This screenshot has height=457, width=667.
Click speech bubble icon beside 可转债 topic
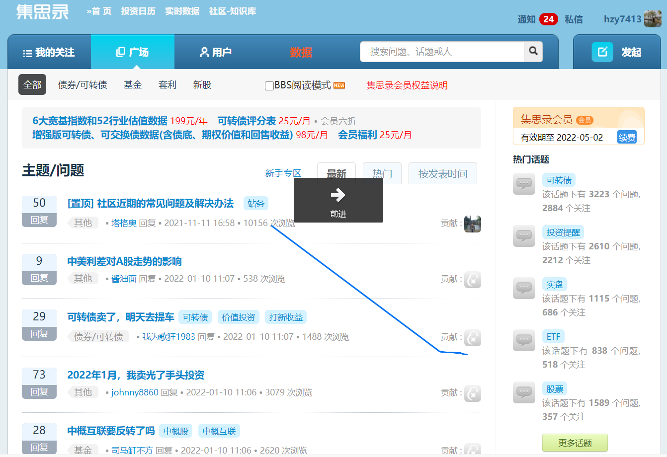coord(524,184)
